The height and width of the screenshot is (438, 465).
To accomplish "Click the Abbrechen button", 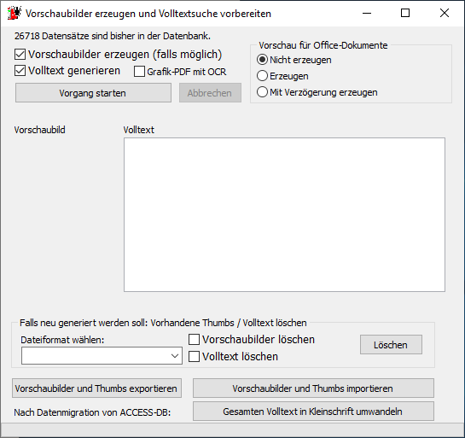I will click(210, 93).
